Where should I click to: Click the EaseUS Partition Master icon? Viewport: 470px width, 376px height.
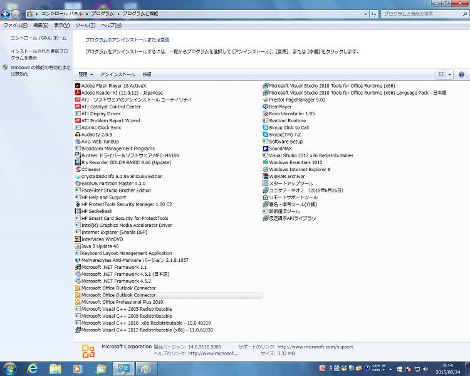[x=78, y=183]
